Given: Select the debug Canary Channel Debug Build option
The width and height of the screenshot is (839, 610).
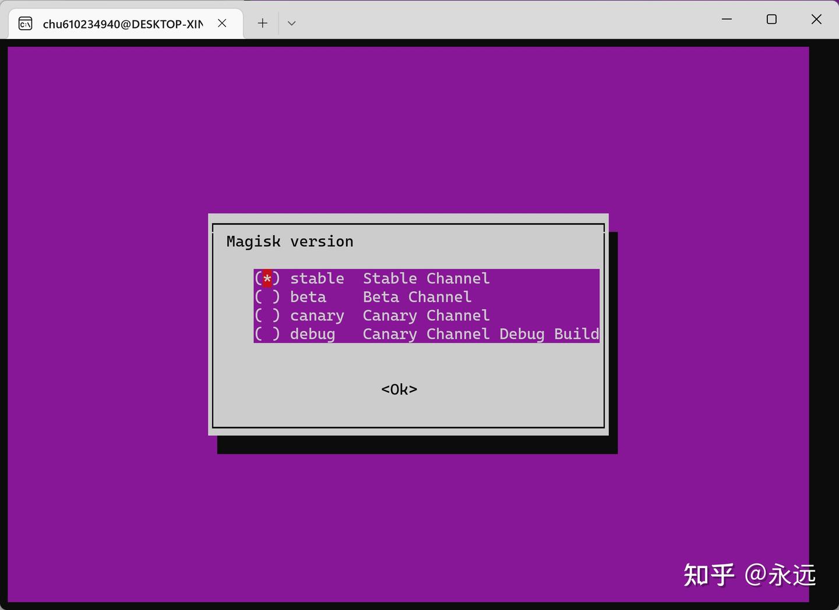Looking at the screenshot, I should pos(267,334).
